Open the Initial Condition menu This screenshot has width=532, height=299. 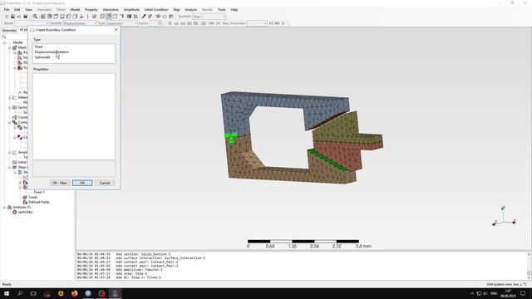156,9
